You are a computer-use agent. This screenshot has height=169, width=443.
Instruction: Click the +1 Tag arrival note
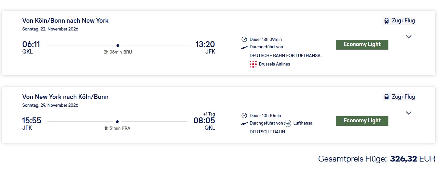click(209, 114)
